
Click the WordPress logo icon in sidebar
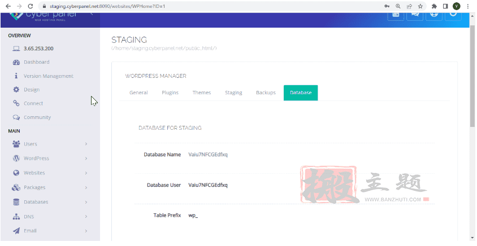click(16, 158)
